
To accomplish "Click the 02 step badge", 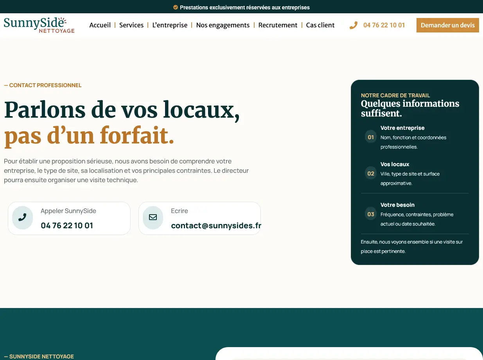I will coord(371,174).
